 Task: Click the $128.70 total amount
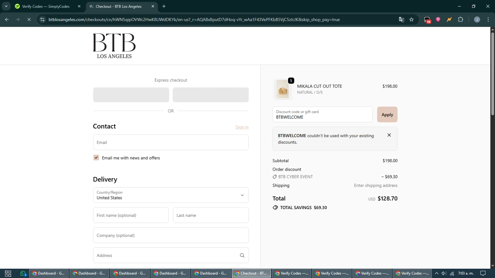[x=387, y=198]
